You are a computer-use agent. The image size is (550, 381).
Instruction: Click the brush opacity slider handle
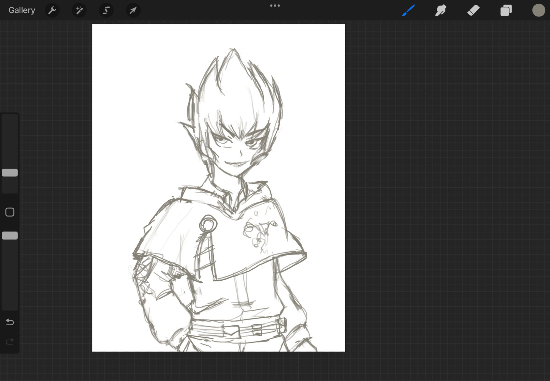click(x=10, y=236)
